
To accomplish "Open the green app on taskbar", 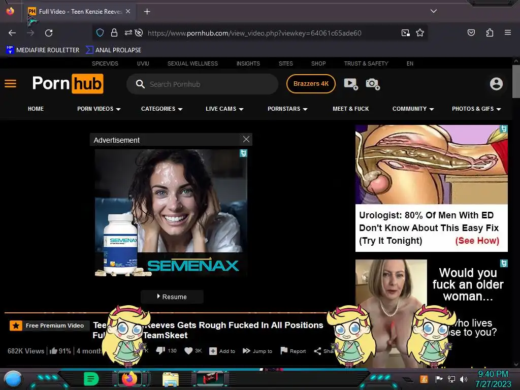I will [91, 379].
